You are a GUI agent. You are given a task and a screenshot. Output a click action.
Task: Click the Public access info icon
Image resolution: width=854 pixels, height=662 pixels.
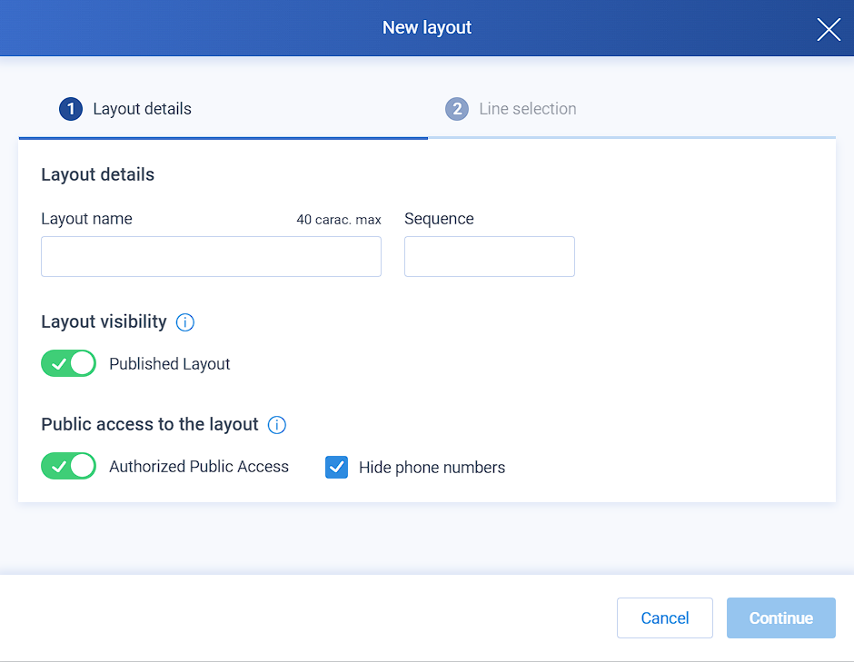click(x=277, y=425)
